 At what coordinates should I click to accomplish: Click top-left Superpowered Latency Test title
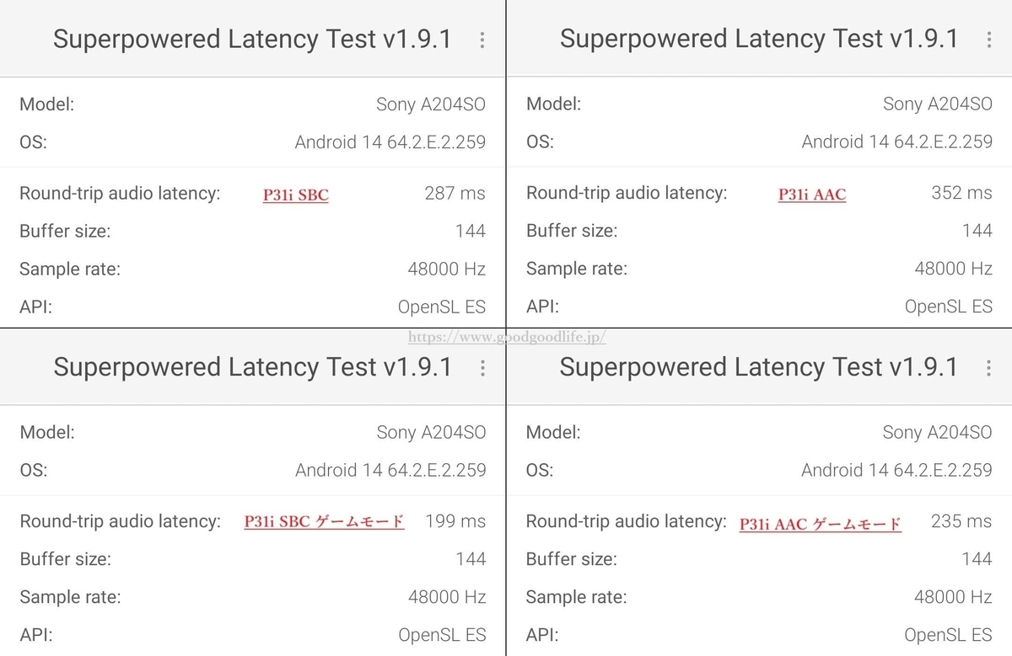(252, 39)
